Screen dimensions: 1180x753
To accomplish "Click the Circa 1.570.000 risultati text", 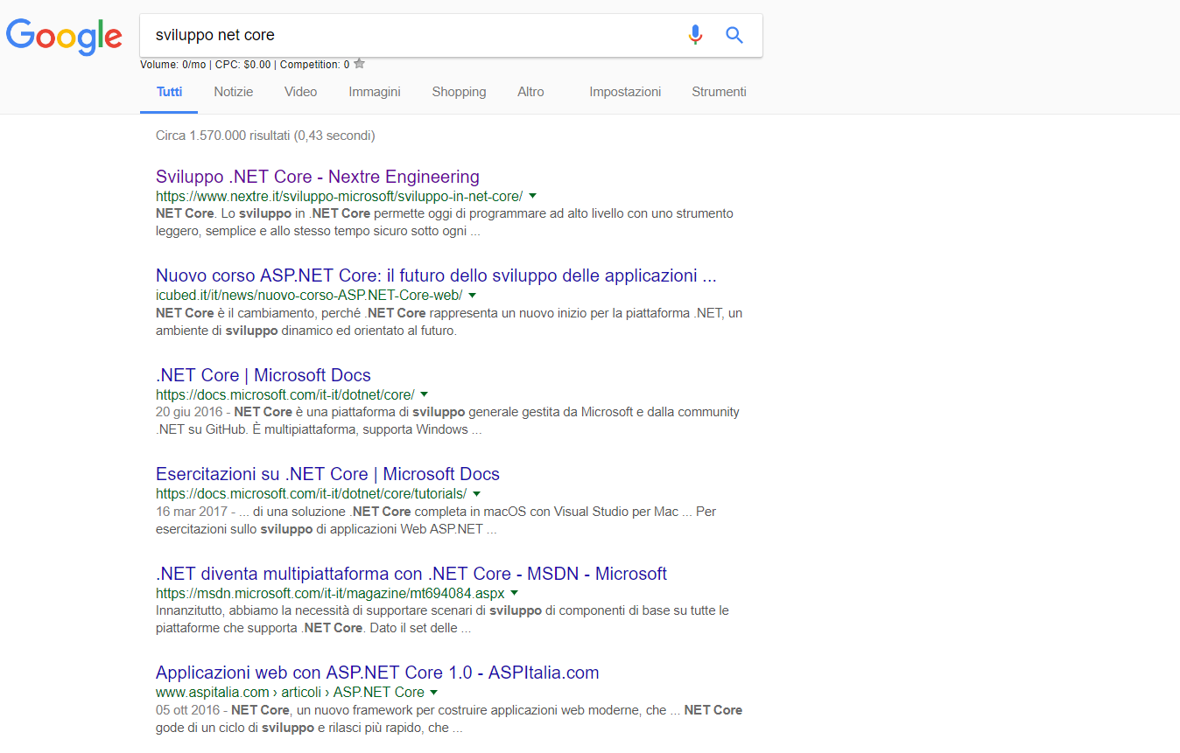I will [265, 136].
